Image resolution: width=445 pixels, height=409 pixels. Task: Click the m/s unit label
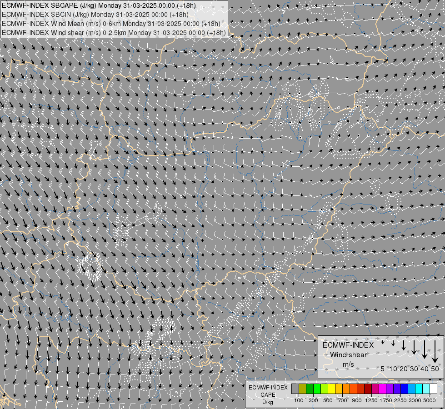(348, 364)
